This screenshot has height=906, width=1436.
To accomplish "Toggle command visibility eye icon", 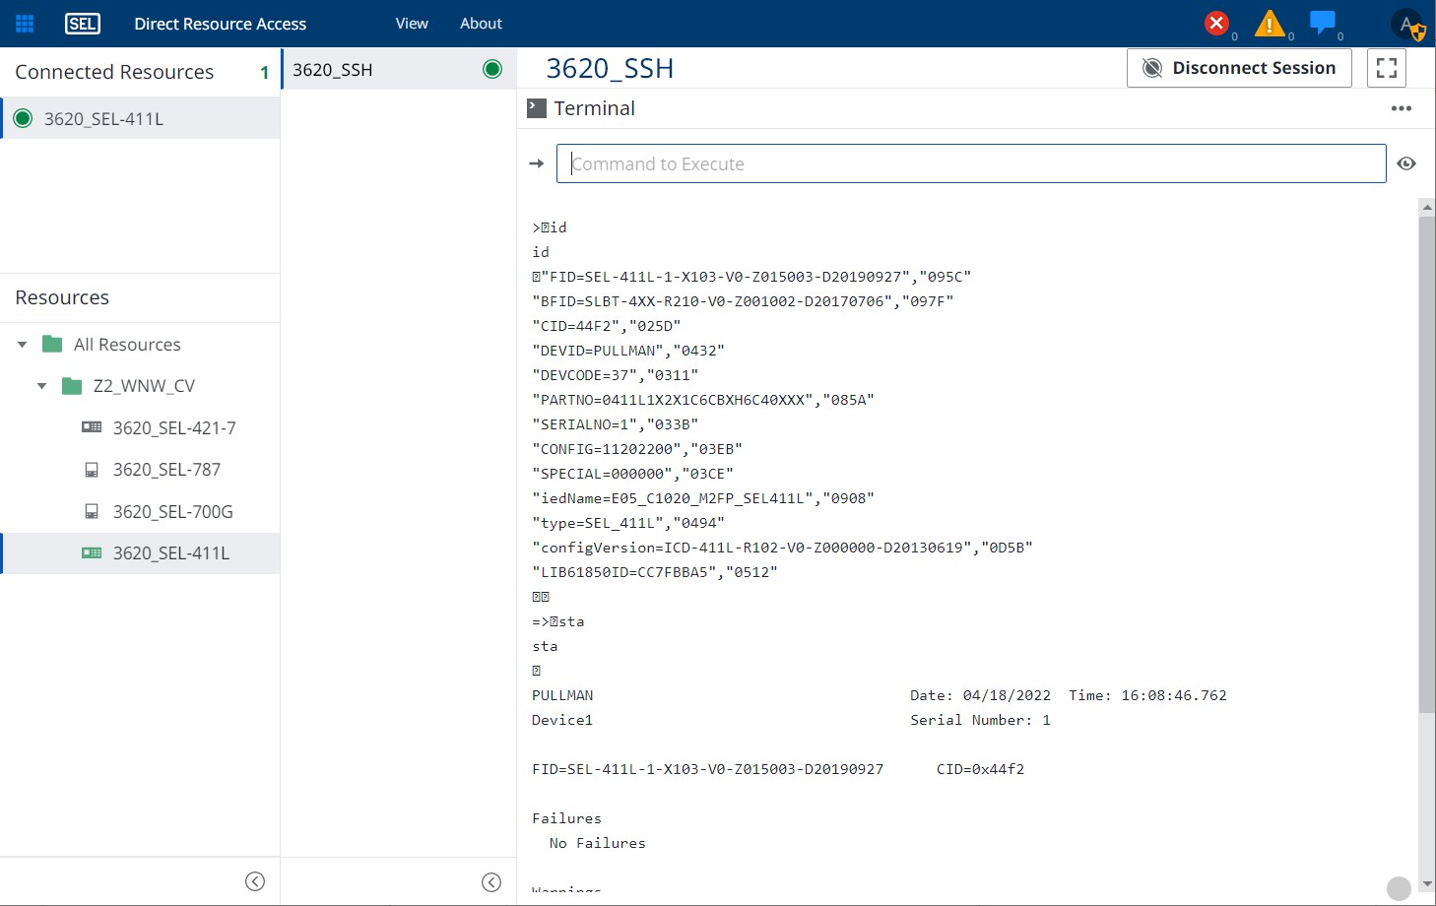I will tap(1406, 163).
